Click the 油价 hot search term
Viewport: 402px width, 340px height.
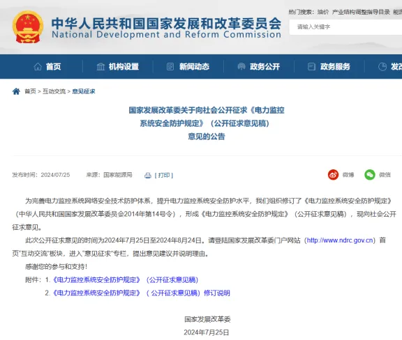coord(322,12)
